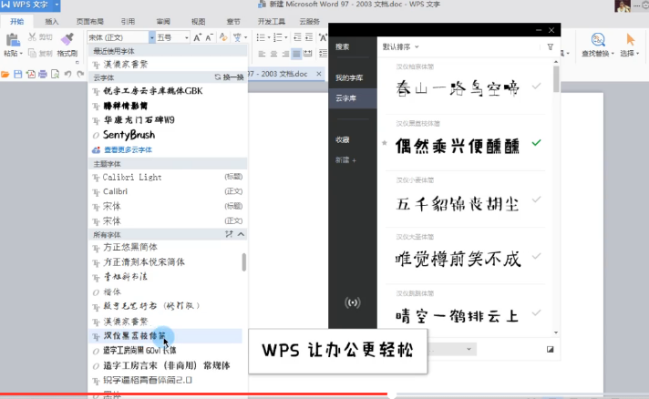Open the font name dropdown arrow
649x399 pixels.
152,37
